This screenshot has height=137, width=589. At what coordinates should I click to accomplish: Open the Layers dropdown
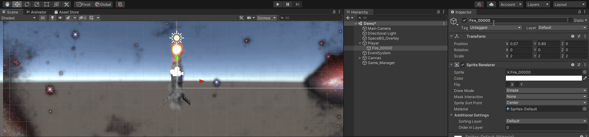pos(538,4)
